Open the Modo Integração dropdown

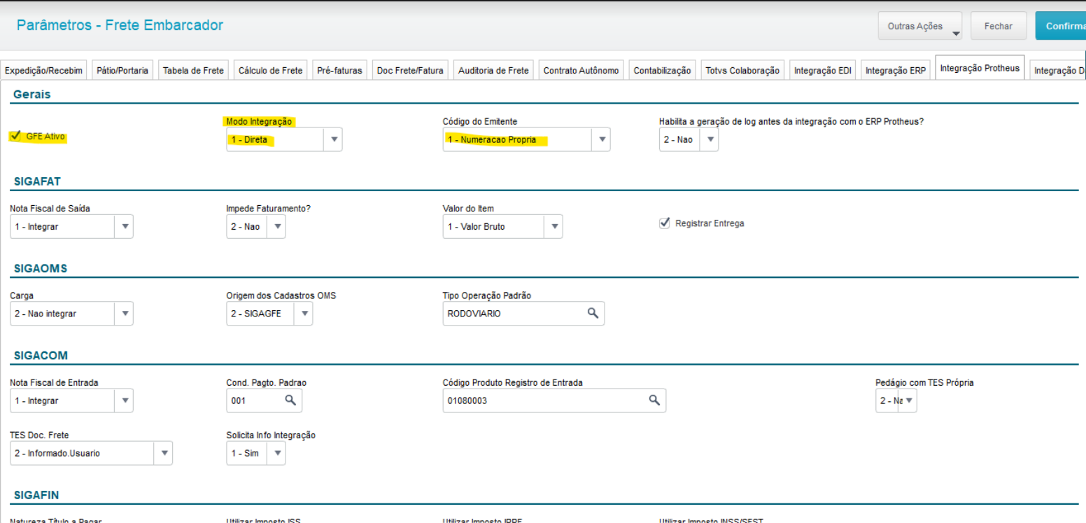click(334, 139)
